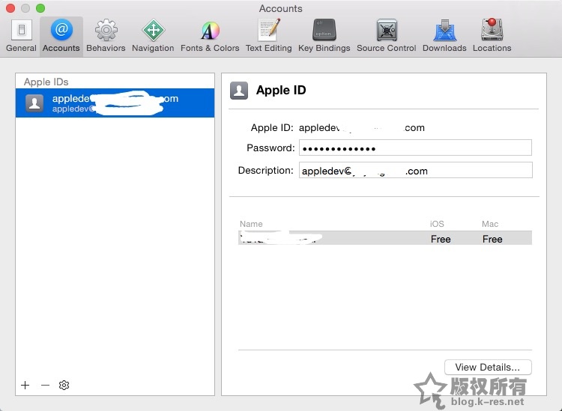Open Fonts & Colors preferences
Image resolution: width=562 pixels, height=411 pixels.
tap(210, 36)
